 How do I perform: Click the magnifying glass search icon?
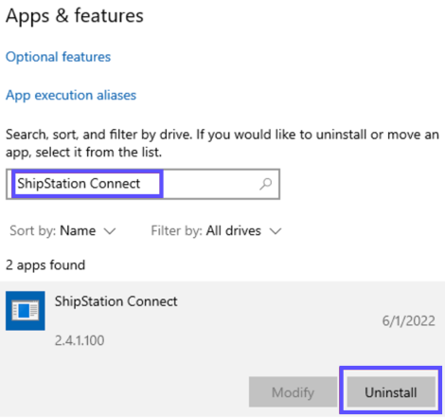(x=266, y=184)
